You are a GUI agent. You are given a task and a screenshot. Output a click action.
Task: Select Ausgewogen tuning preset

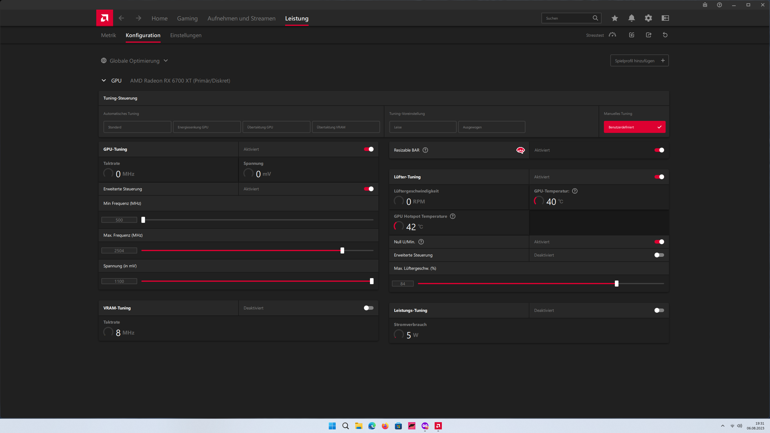tap(491, 127)
